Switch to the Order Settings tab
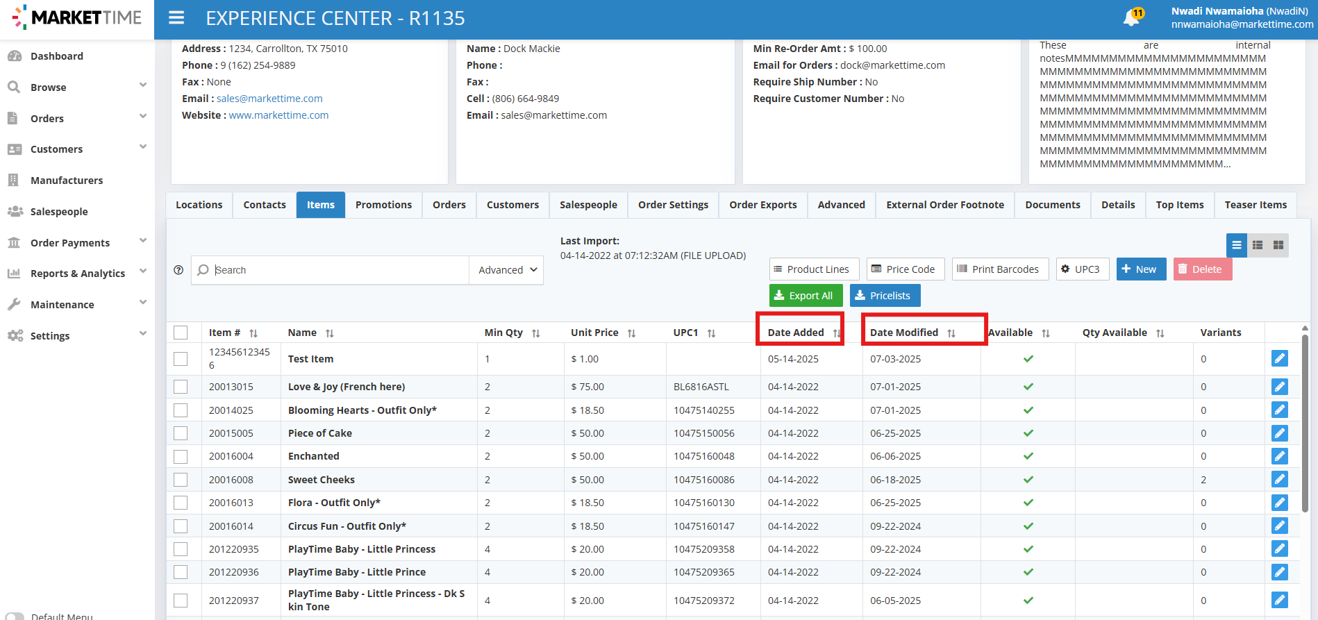1318x620 pixels. click(674, 205)
